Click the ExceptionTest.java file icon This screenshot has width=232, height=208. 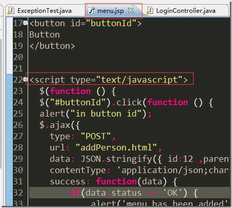(11, 11)
